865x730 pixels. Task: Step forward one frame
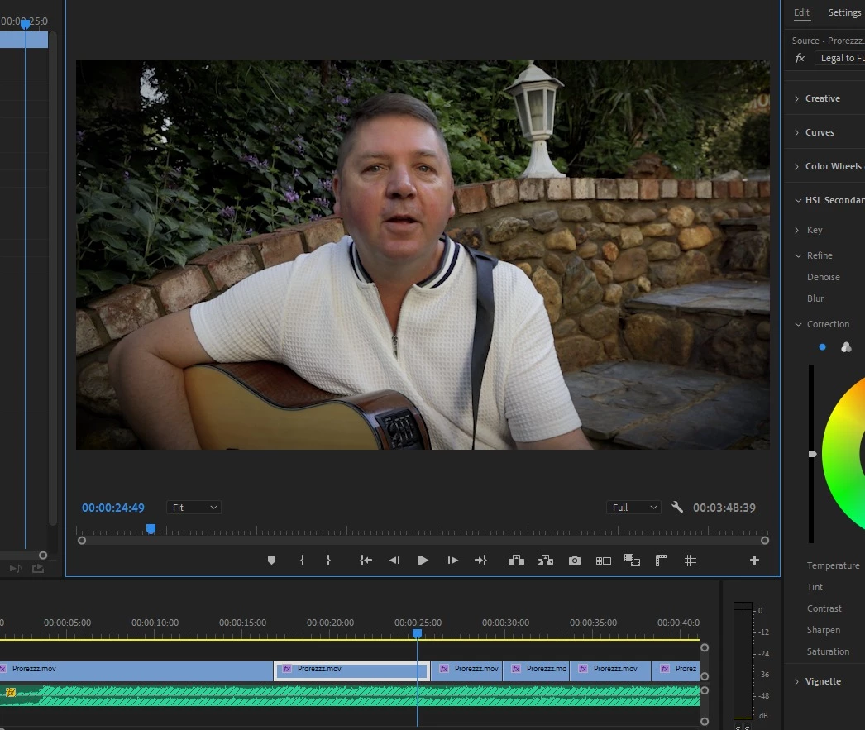coord(452,561)
